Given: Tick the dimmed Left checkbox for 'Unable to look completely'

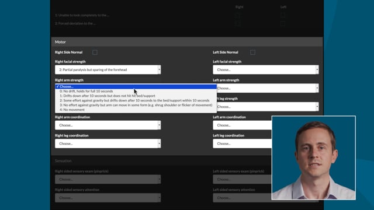Looking at the screenshot, I should pos(283,15).
